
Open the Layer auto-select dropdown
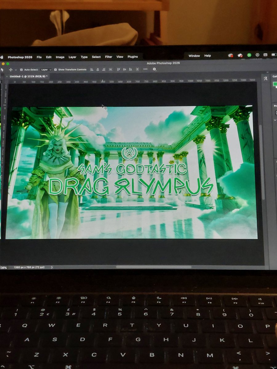(46, 70)
